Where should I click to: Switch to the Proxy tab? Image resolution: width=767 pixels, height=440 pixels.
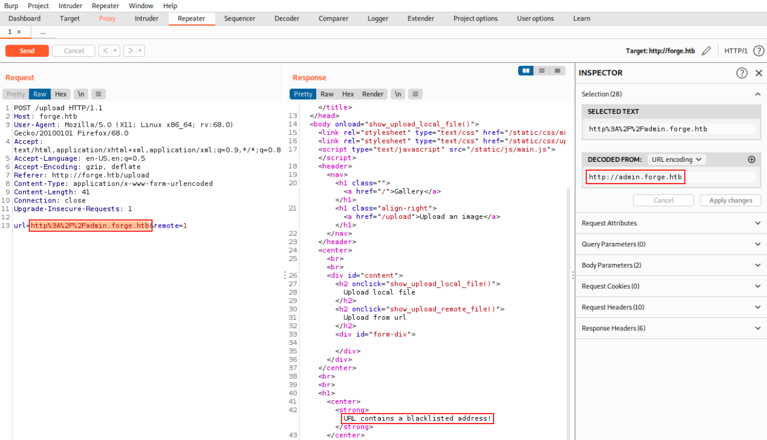point(107,19)
